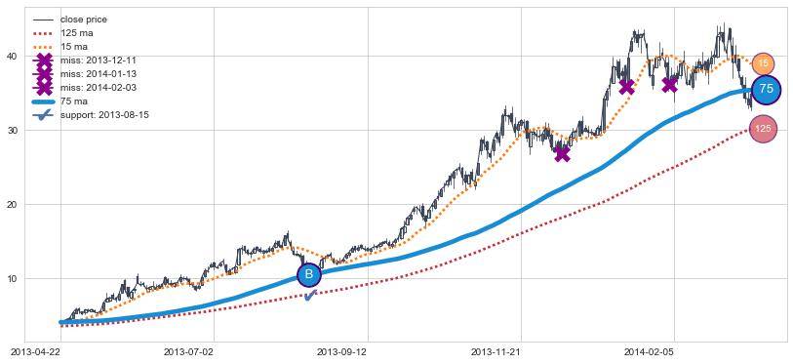Click x-axis date label 2014-02-05
The image size is (793, 364).
(649, 351)
